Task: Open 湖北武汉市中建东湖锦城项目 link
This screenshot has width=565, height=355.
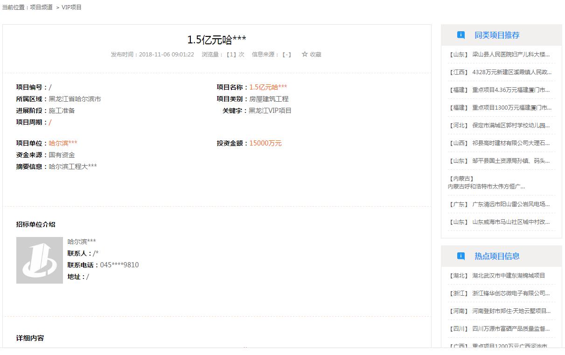Action: [509, 275]
